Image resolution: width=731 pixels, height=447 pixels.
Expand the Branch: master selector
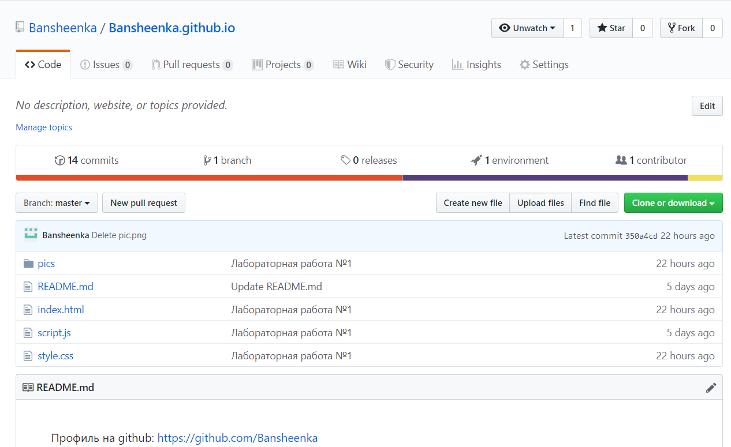click(x=57, y=203)
